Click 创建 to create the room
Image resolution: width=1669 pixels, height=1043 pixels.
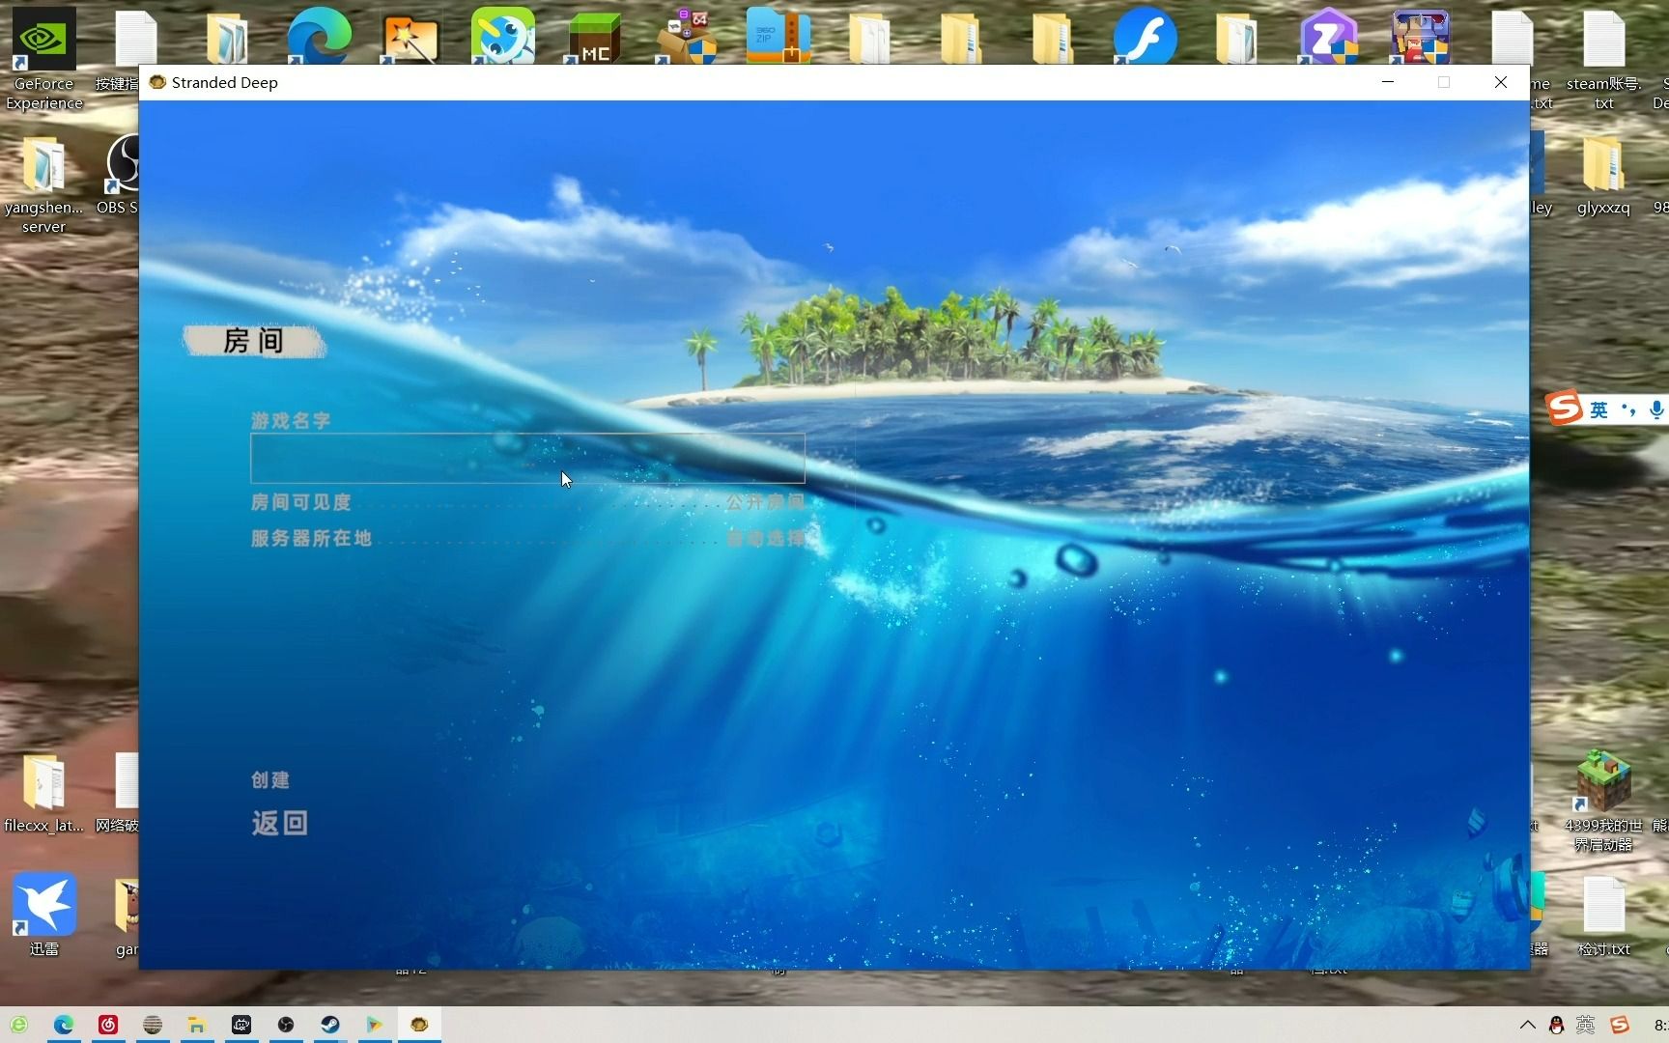coord(270,780)
